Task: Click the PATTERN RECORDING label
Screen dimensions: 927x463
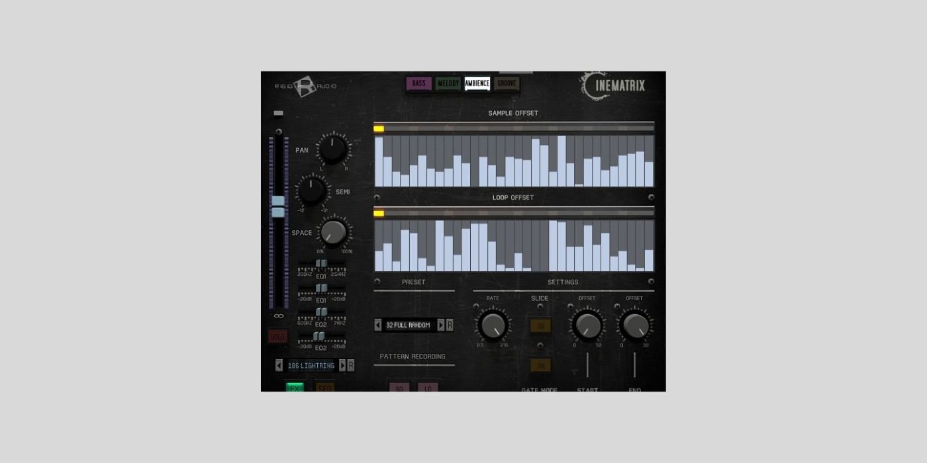Action: [413, 357]
